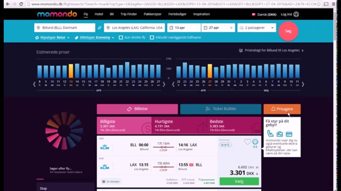Click KLM logo on outbound flight
Viewport: 341px width, 191px height.
(x=105, y=147)
